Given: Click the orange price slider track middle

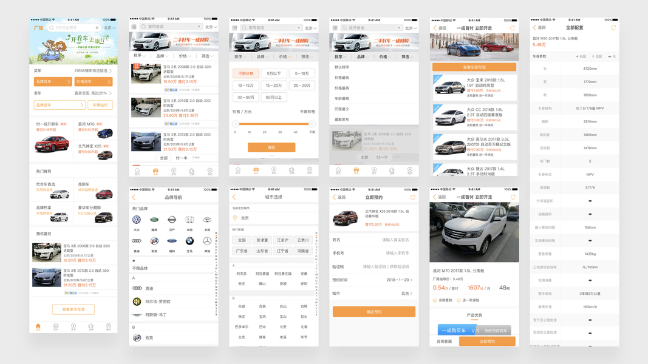Looking at the screenshot, I should [273, 124].
